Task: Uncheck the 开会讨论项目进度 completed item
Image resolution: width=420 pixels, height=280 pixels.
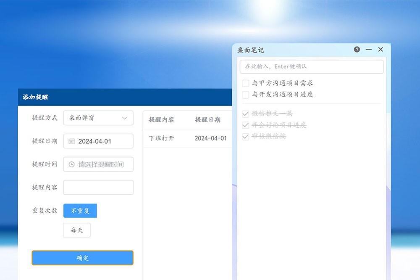Action: [x=246, y=125]
